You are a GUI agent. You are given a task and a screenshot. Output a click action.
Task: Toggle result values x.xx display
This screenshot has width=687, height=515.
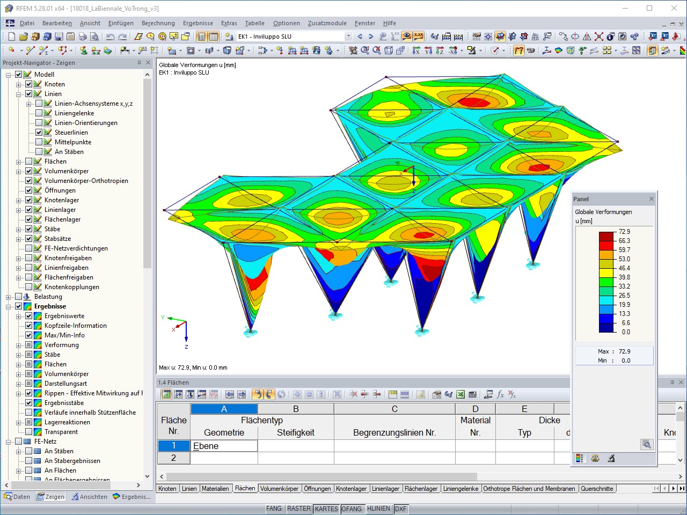[x=419, y=36]
